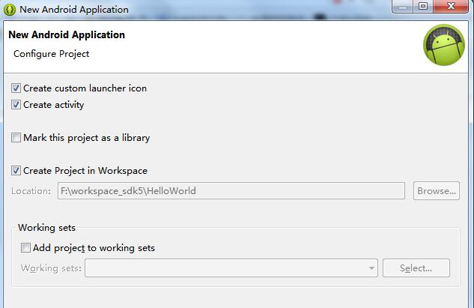Click the title bar Android application icon
Screen dimensions: 474x308
pos(10,10)
